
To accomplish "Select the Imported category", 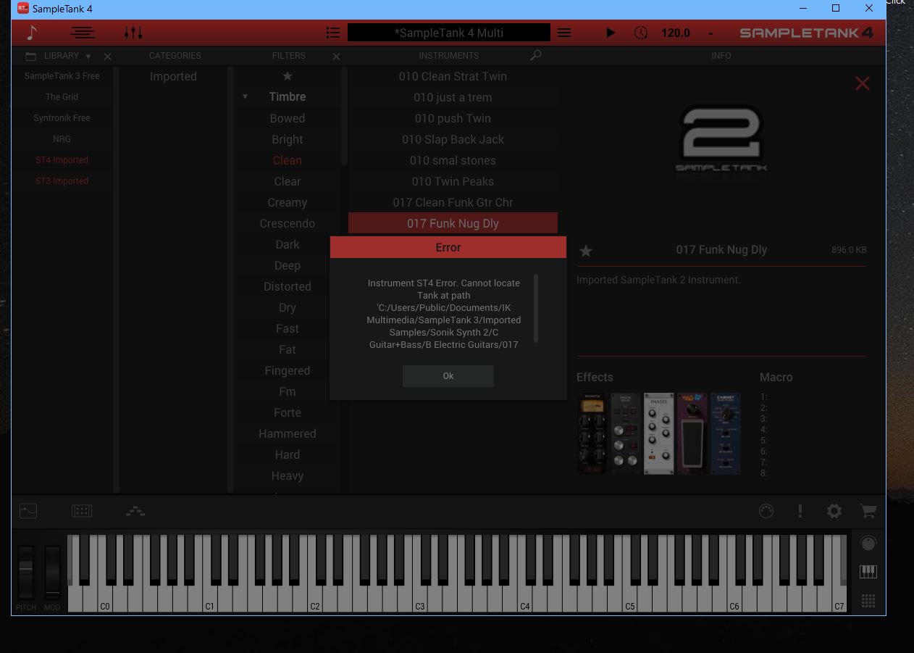I will tap(173, 76).
